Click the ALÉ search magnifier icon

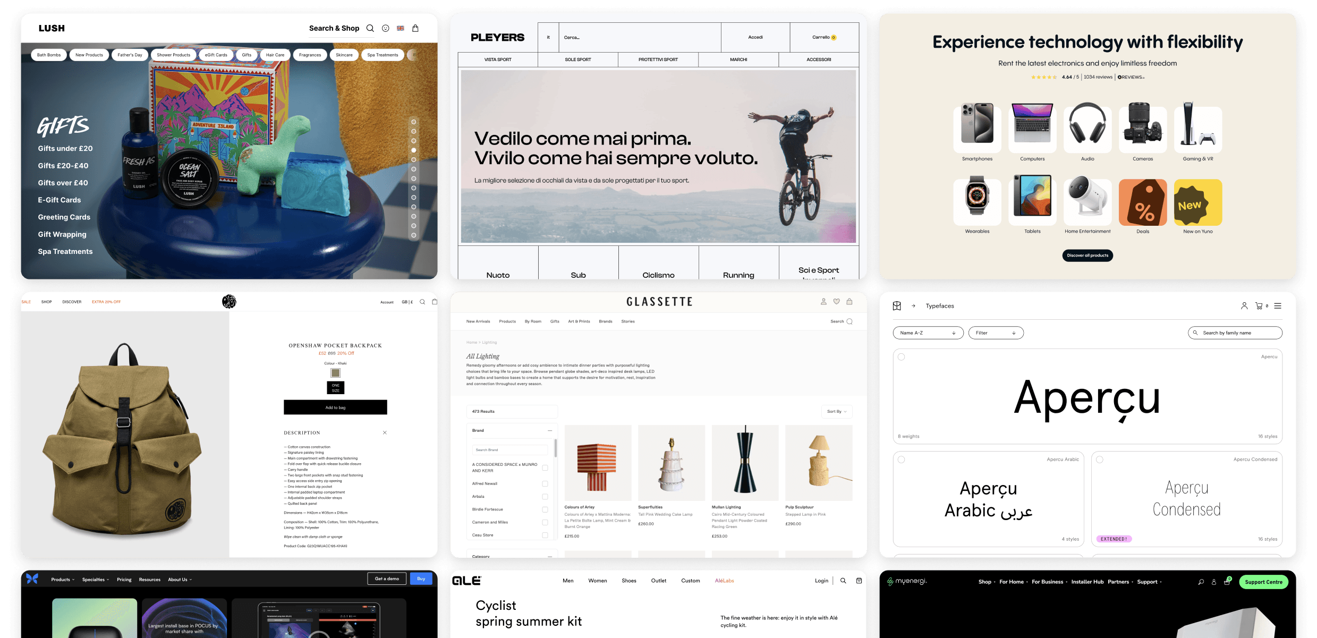point(843,581)
